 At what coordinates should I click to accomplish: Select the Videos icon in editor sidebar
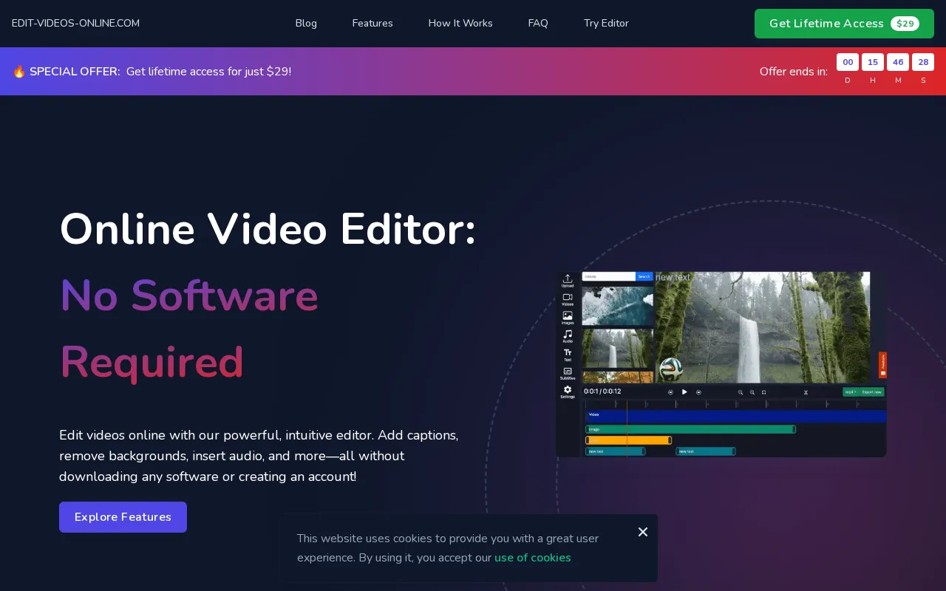(568, 298)
